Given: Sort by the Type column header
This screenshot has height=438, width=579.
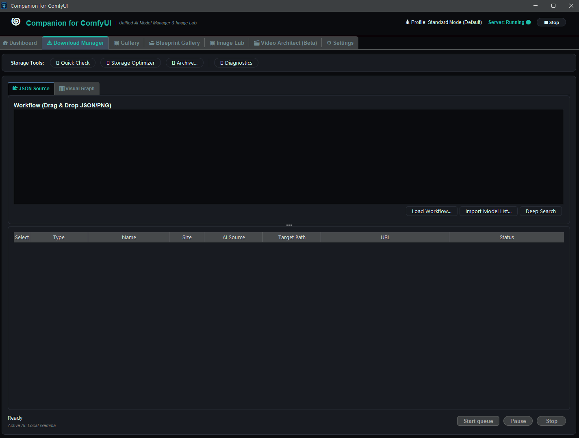Looking at the screenshot, I should [59, 237].
